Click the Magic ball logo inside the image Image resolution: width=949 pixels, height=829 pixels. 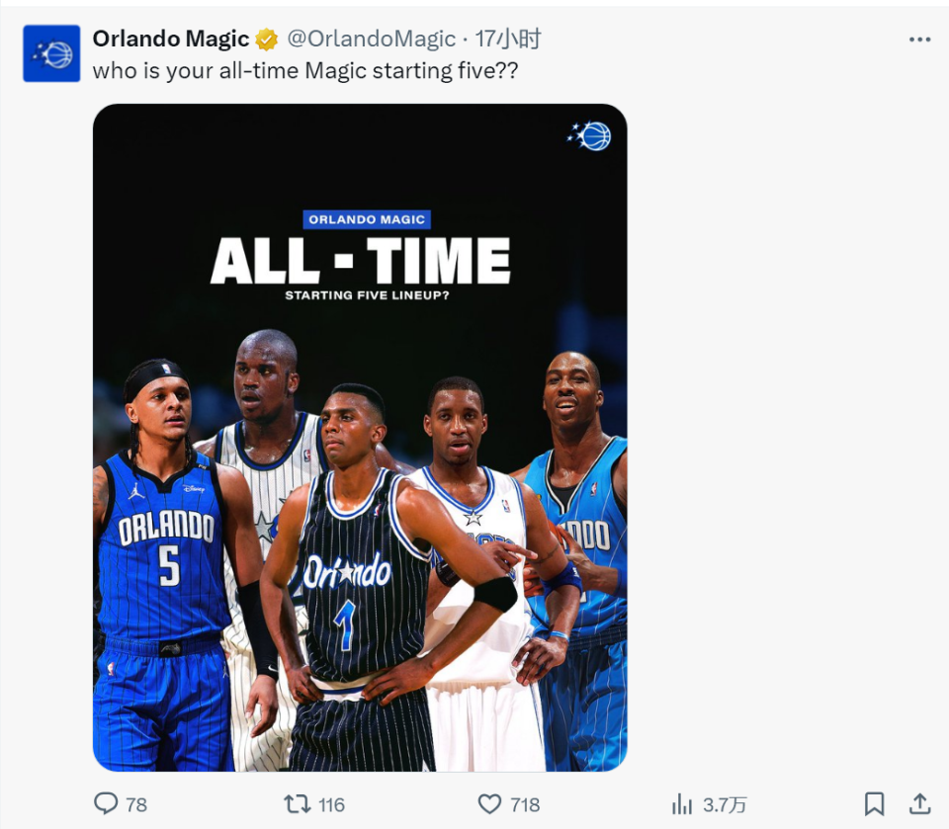[x=591, y=135]
